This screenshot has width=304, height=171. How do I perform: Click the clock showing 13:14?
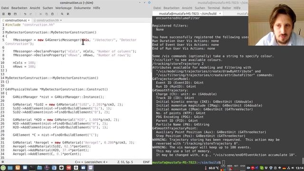[300, 168]
